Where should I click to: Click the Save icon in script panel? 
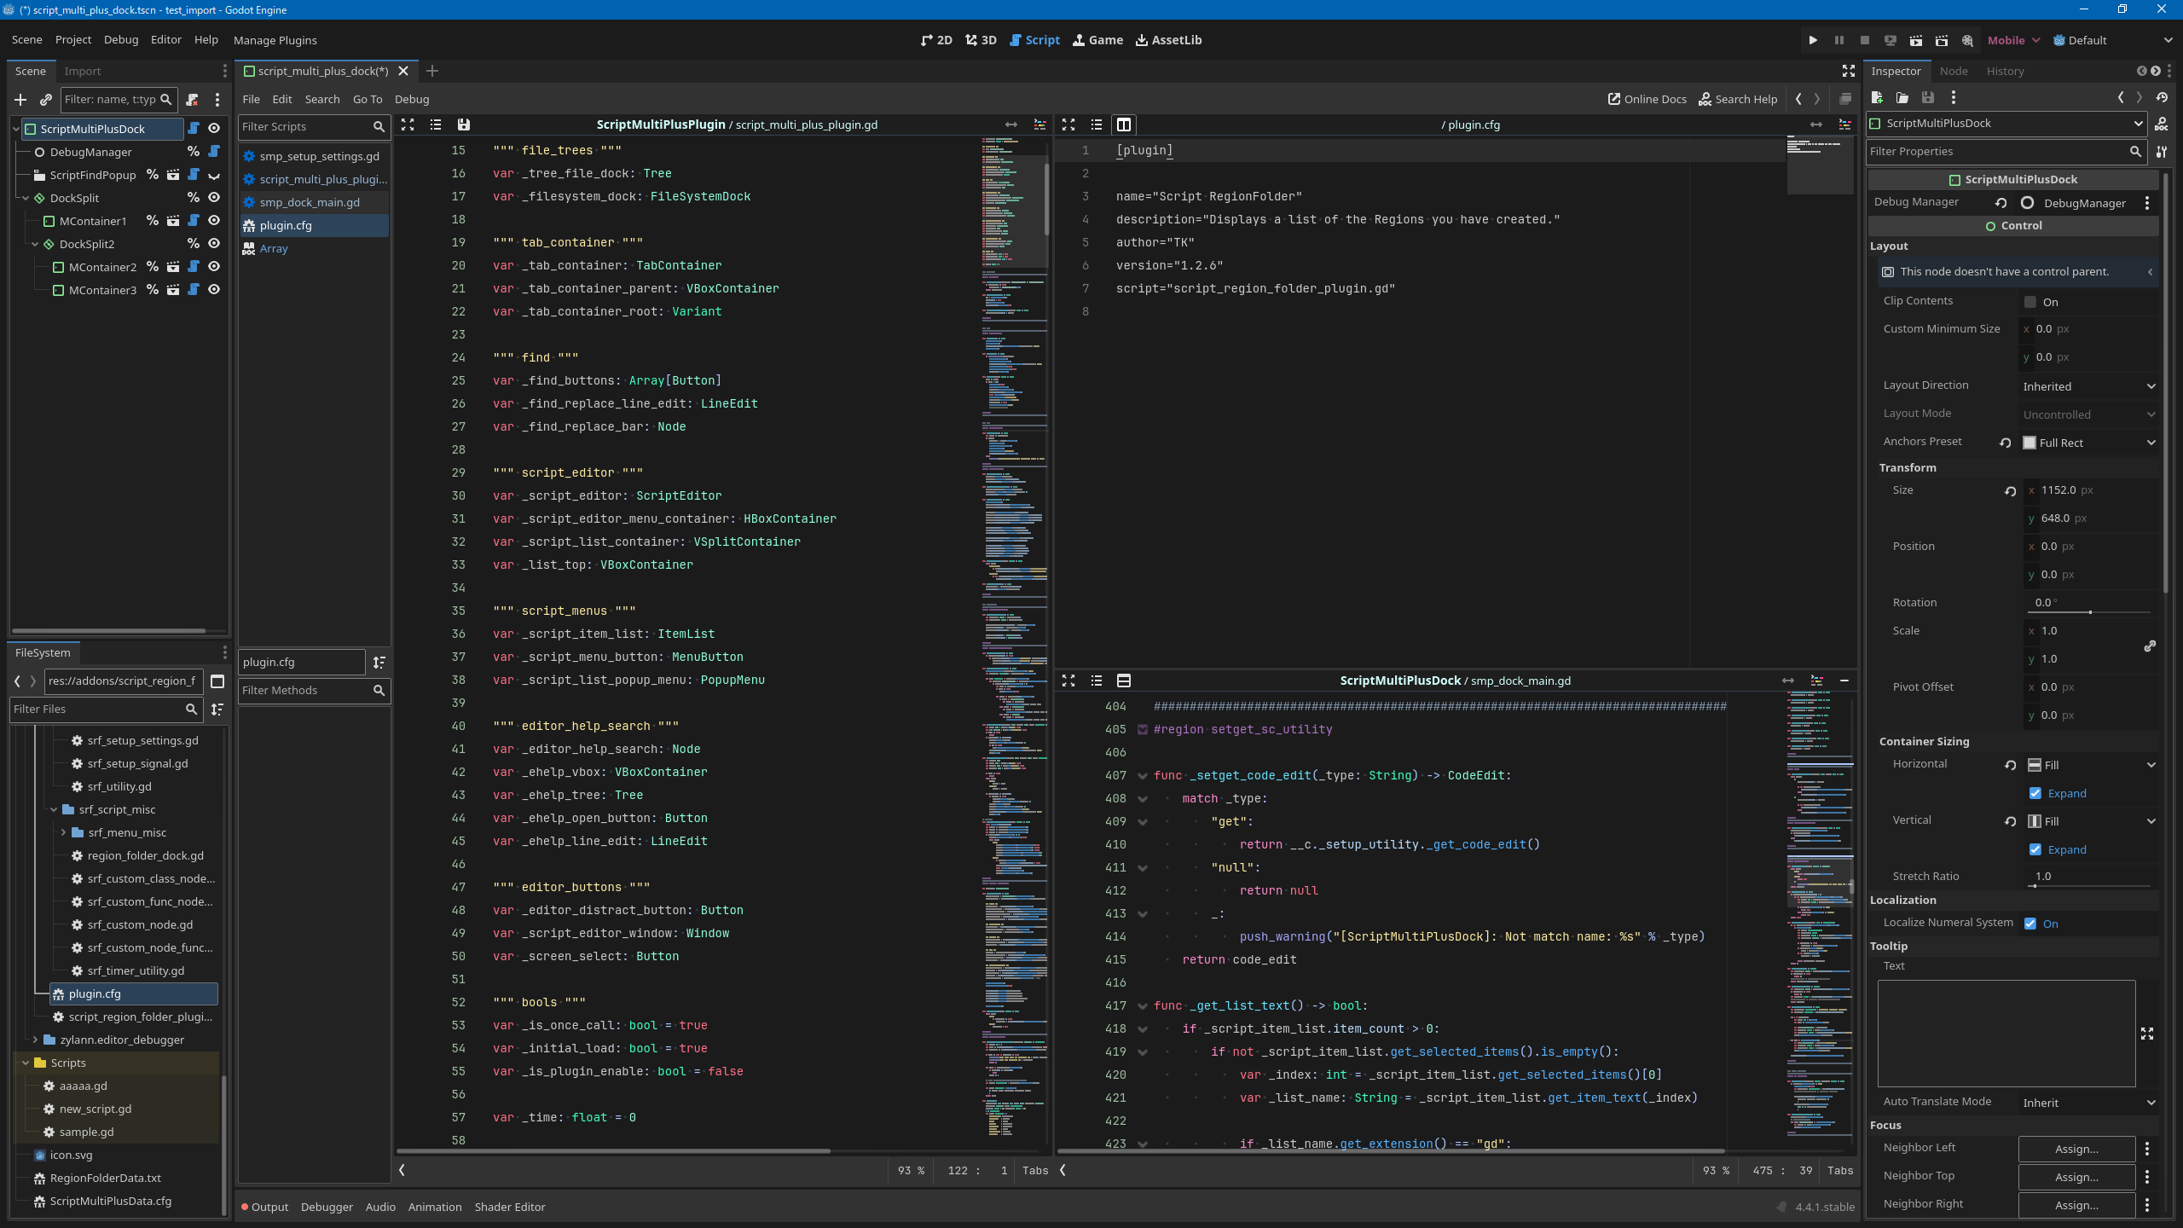click(x=463, y=125)
